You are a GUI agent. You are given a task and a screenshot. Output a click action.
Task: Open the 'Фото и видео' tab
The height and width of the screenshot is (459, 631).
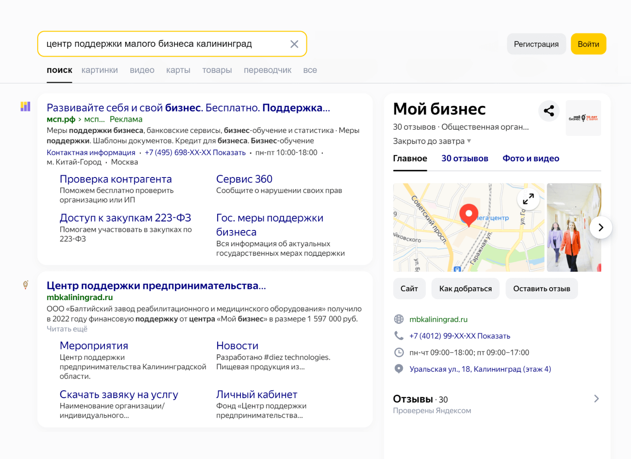(x=531, y=158)
